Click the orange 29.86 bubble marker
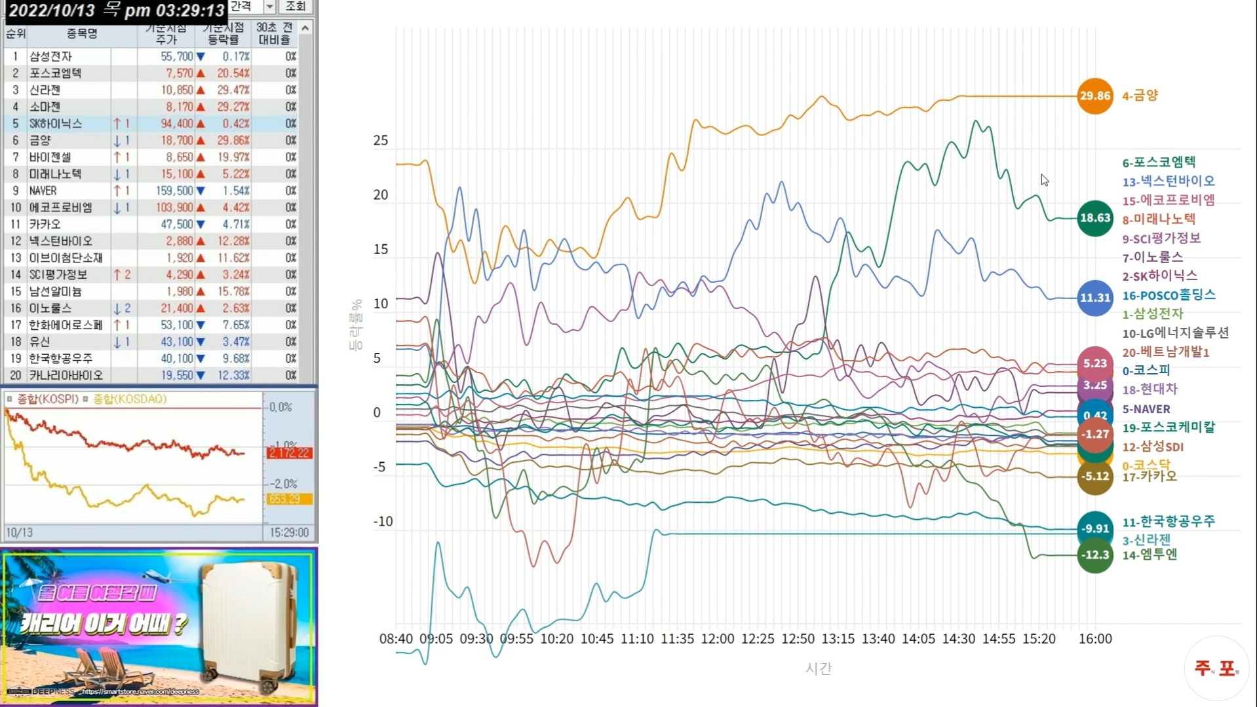This screenshot has width=1257, height=707. tap(1095, 96)
